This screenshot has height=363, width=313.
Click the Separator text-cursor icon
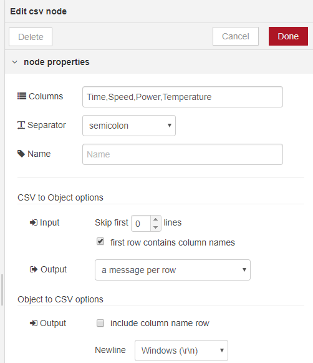tap(21, 125)
